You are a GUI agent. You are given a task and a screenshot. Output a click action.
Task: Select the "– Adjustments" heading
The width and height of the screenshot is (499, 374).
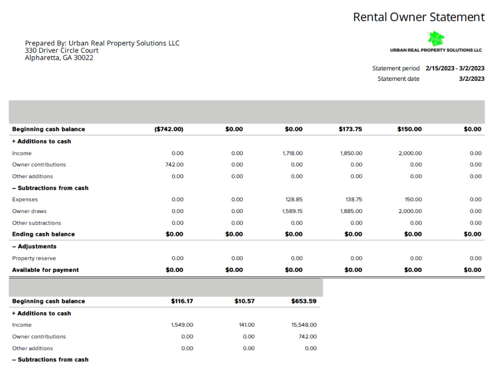coord(34,247)
